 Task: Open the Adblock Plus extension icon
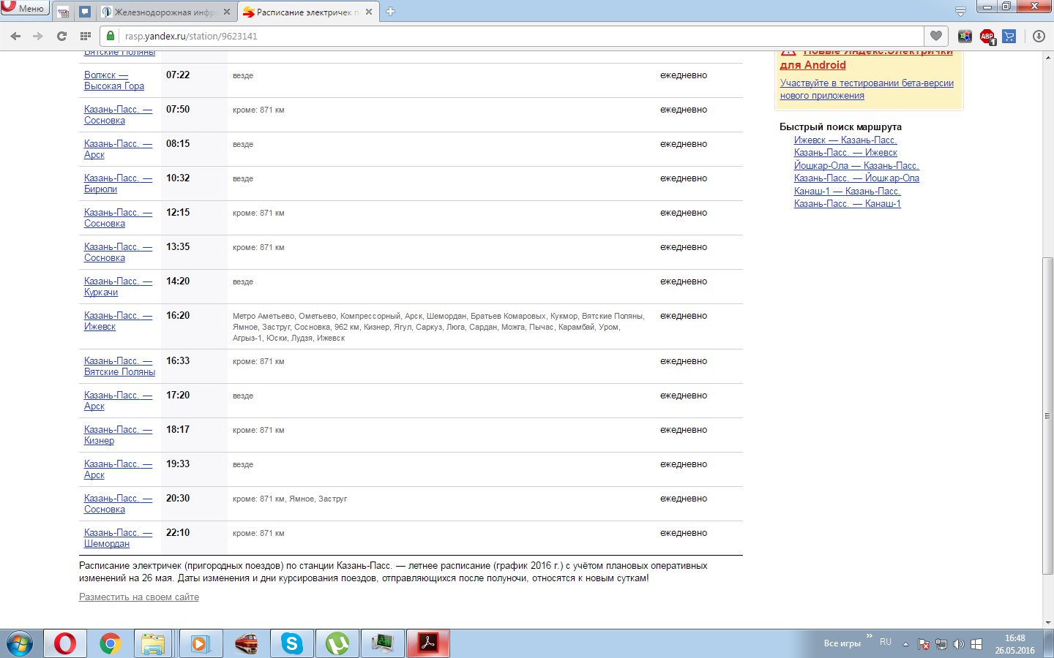tap(987, 36)
